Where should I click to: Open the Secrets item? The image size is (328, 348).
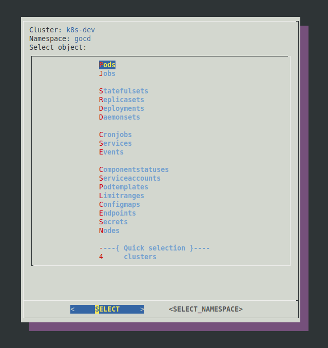(x=113, y=222)
